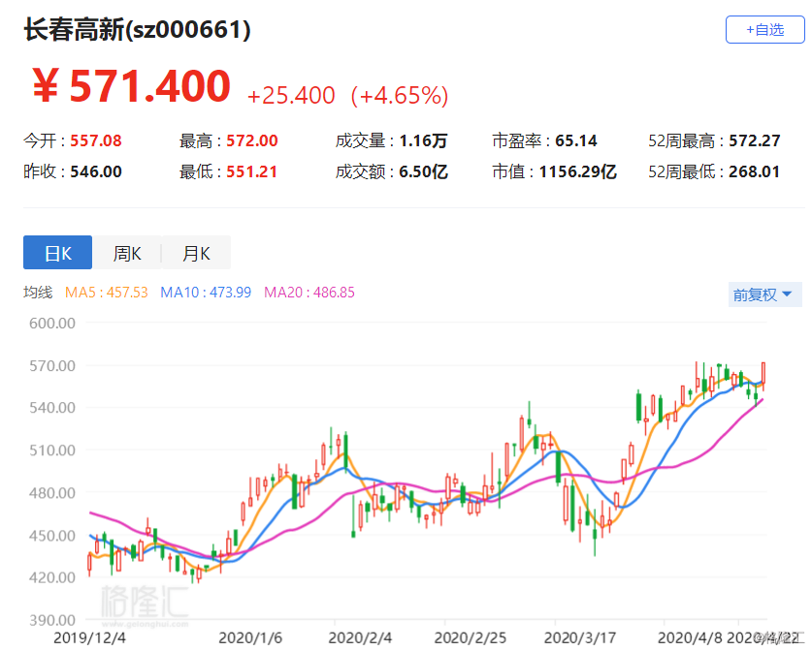Switch to 月K monthly chart tab
Viewport: 812px width, 651px height.
tap(196, 253)
